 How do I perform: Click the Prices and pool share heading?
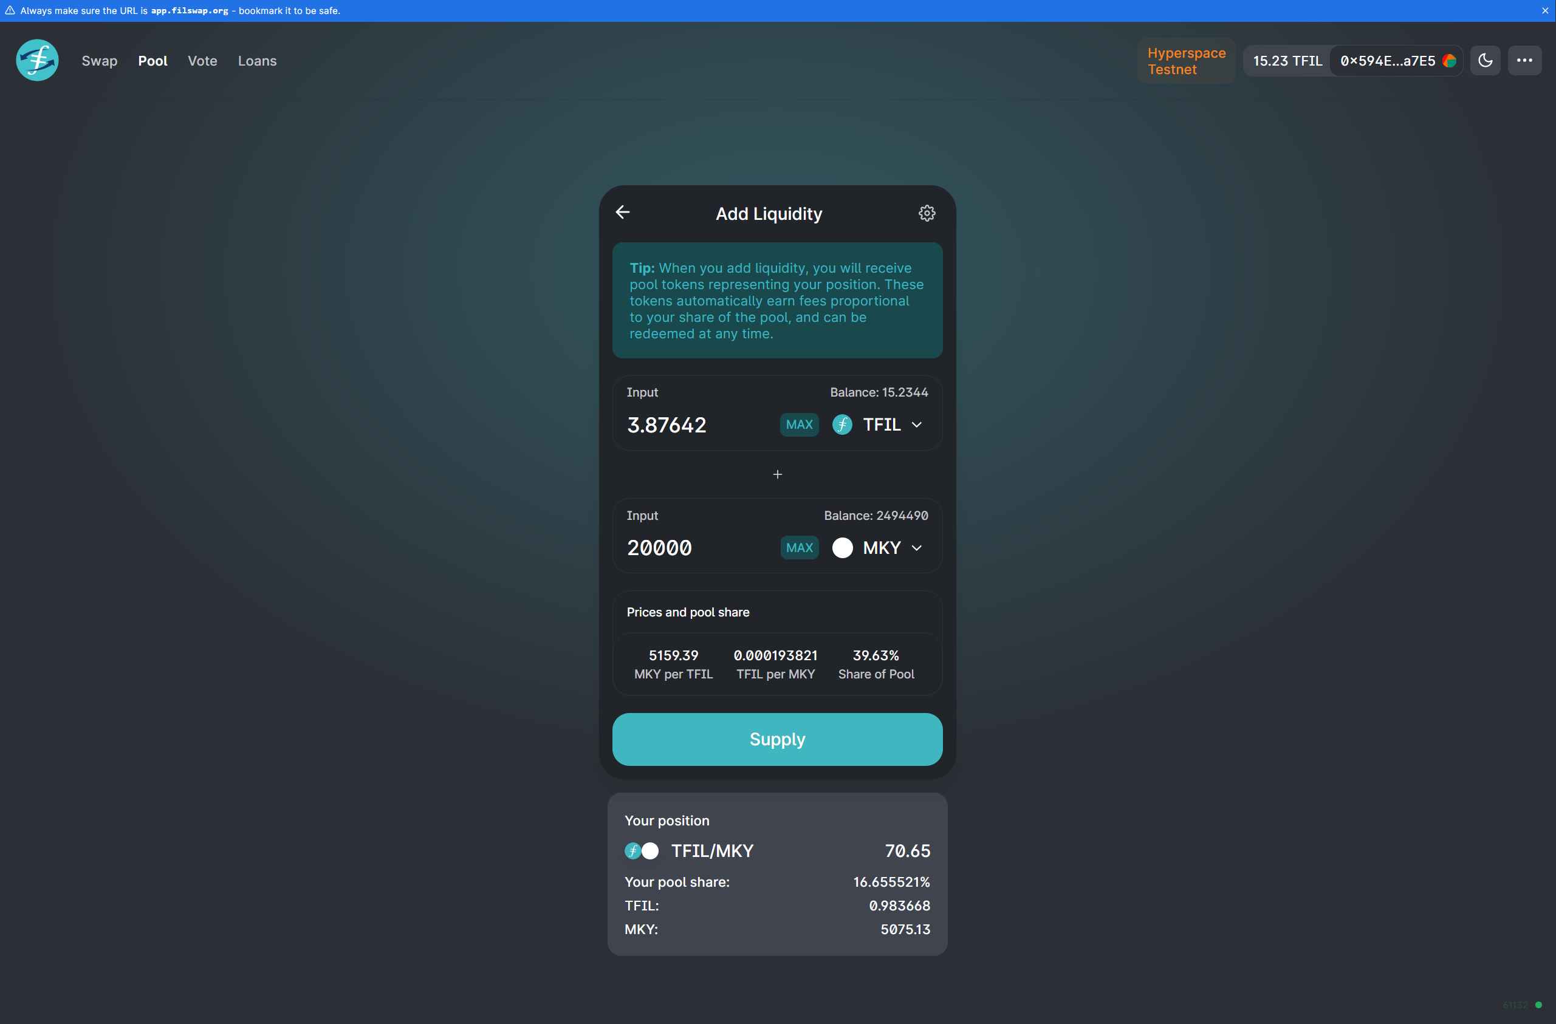688,612
